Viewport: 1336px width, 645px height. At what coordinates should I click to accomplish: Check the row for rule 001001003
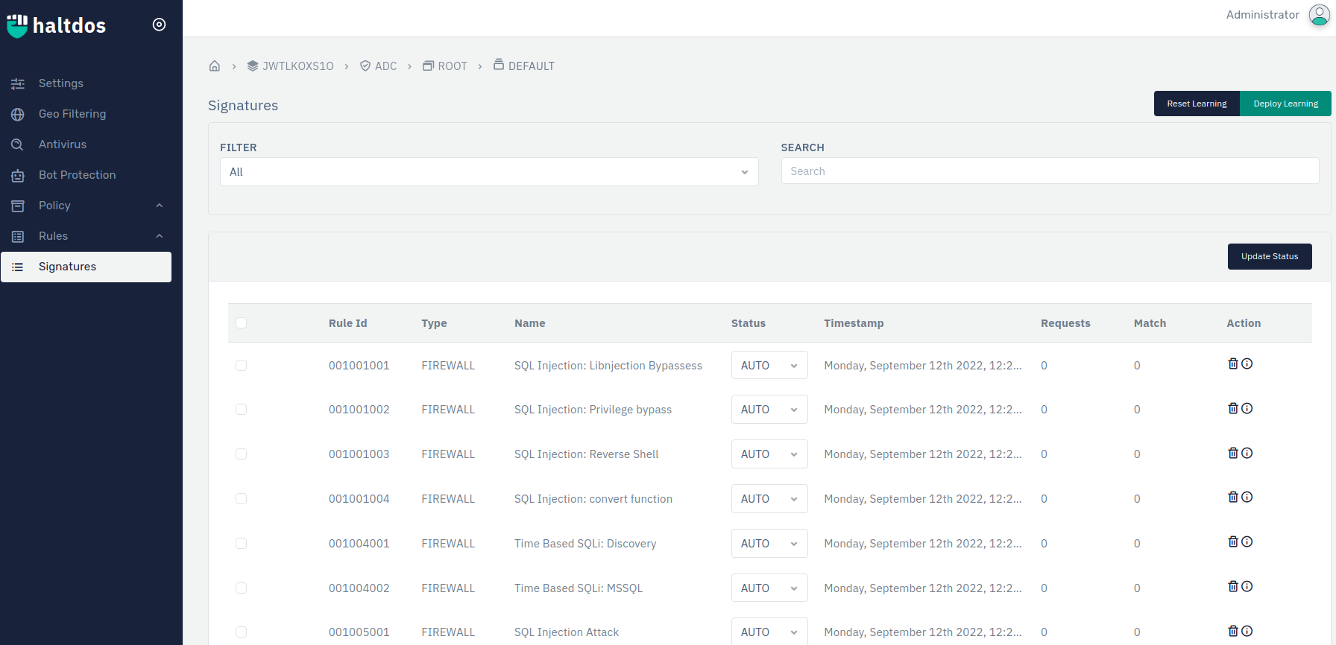[x=241, y=454]
